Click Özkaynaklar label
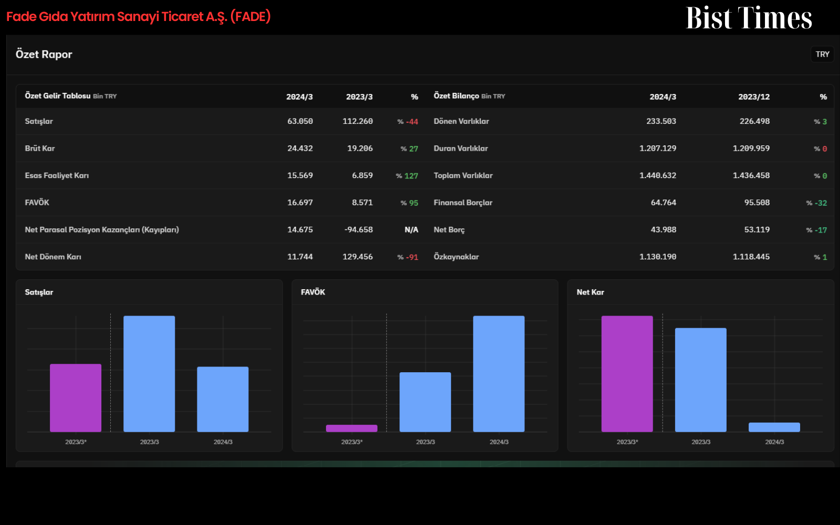 click(456, 257)
